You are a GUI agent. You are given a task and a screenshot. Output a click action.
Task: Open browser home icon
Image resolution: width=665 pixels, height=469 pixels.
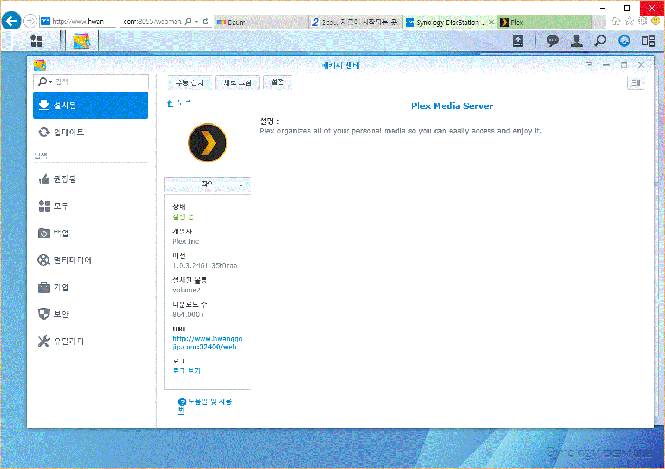(x=616, y=21)
